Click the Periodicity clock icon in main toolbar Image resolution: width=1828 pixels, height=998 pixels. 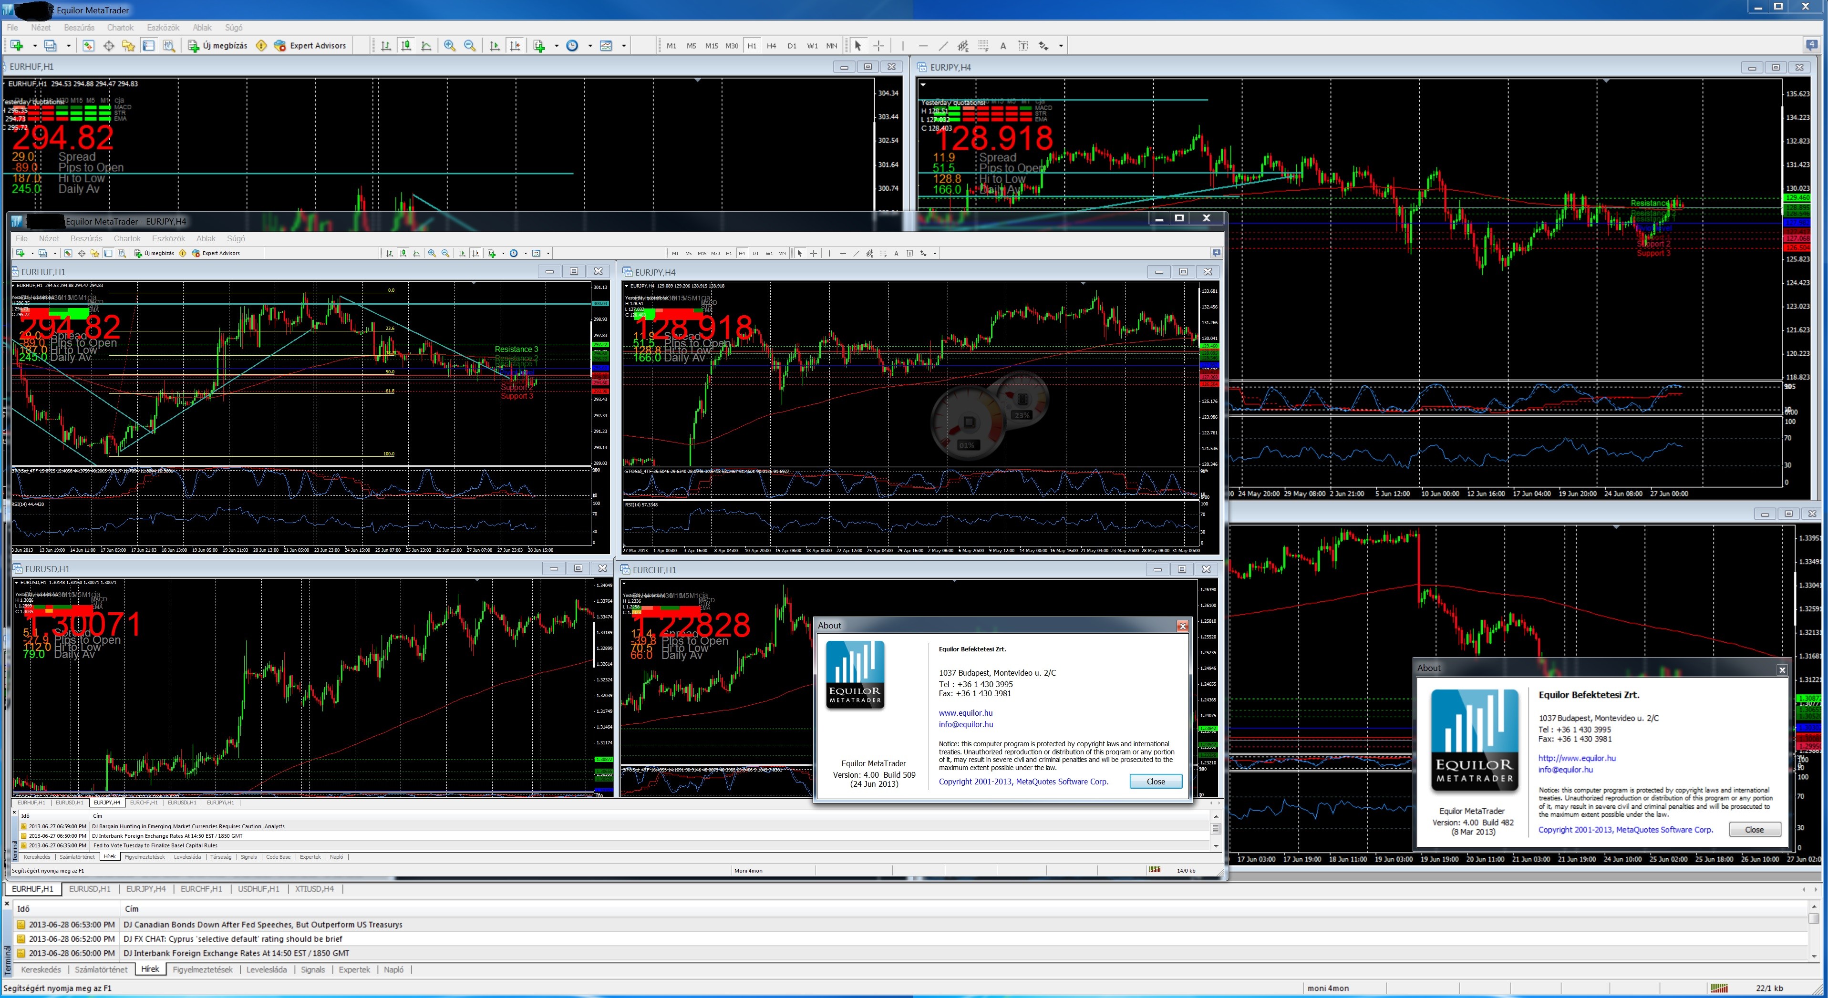(x=572, y=45)
